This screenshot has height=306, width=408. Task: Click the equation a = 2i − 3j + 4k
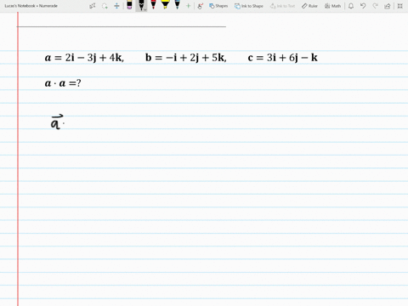click(x=84, y=58)
